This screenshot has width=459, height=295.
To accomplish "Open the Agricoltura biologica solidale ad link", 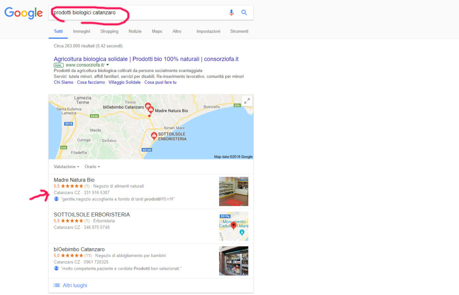I will [x=146, y=59].
